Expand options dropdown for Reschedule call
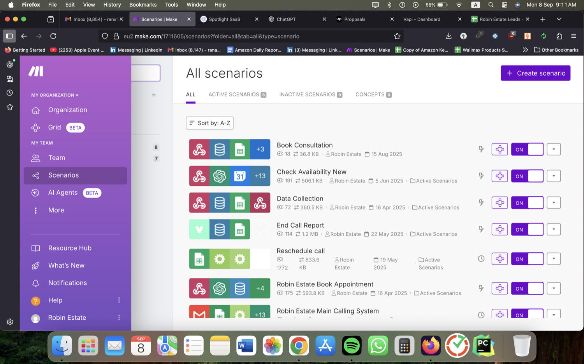The height and width of the screenshot is (364, 584). (554, 259)
